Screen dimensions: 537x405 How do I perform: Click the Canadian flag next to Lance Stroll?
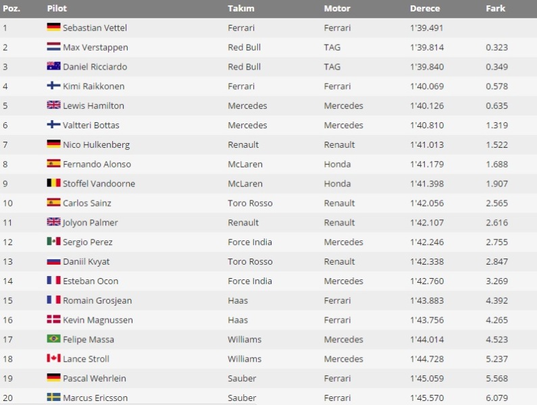coord(53,358)
